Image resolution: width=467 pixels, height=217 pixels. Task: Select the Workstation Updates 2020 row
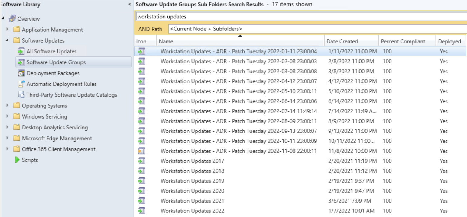coord(300,191)
